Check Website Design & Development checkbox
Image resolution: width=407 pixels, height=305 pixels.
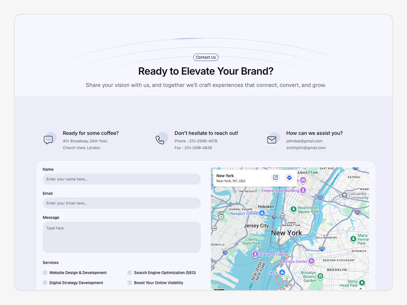tap(45, 272)
